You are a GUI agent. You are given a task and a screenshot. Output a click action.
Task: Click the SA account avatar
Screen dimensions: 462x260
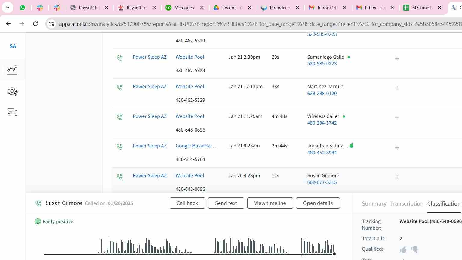13,46
